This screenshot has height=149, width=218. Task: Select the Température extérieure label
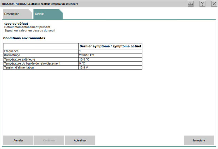pyautogui.click(x=20, y=60)
